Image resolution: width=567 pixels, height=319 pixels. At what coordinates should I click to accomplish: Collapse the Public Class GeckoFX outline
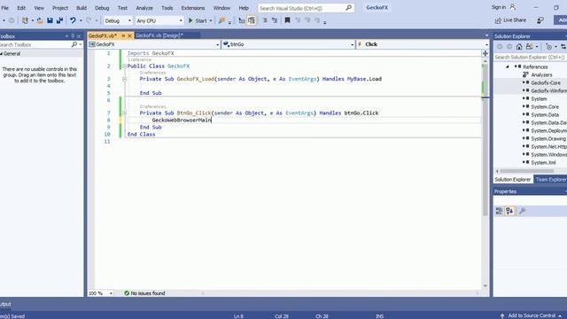(124, 66)
